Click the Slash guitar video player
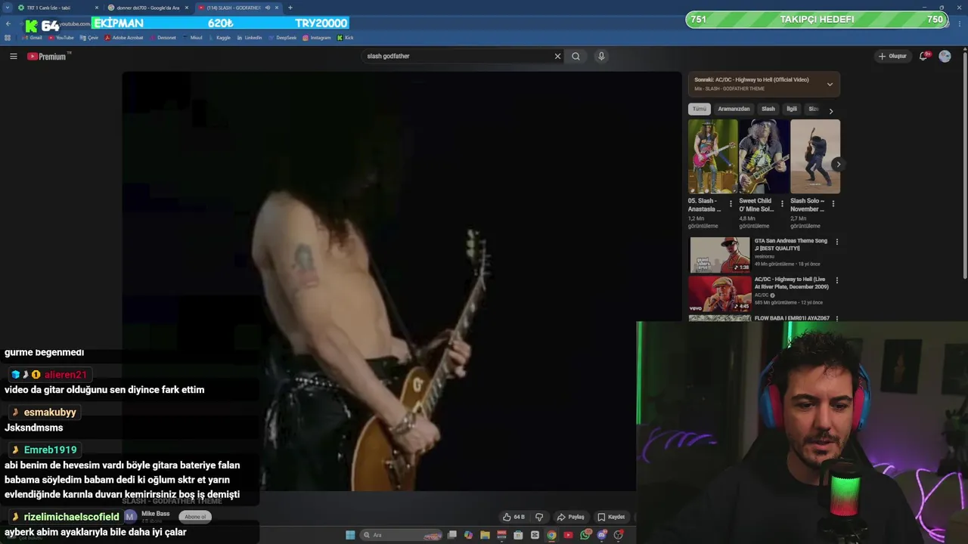The image size is (968, 544). (402, 281)
